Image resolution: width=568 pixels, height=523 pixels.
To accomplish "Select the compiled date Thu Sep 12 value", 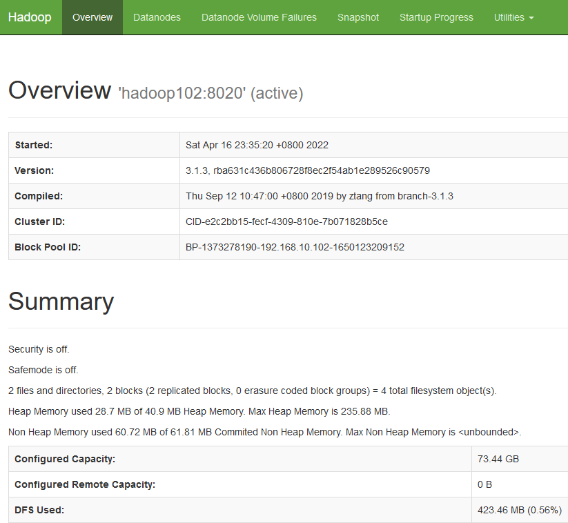I will pyautogui.click(x=319, y=197).
